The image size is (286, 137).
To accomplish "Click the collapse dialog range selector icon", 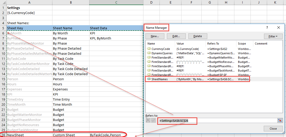I will pos(280,120).
